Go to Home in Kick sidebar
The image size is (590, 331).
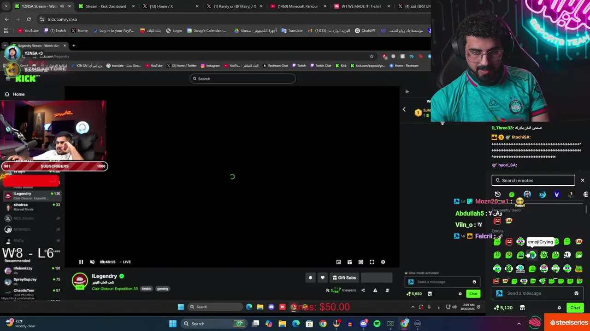point(15,94)
